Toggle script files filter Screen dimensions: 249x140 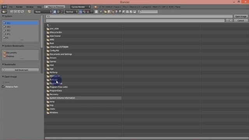(124, 12)
